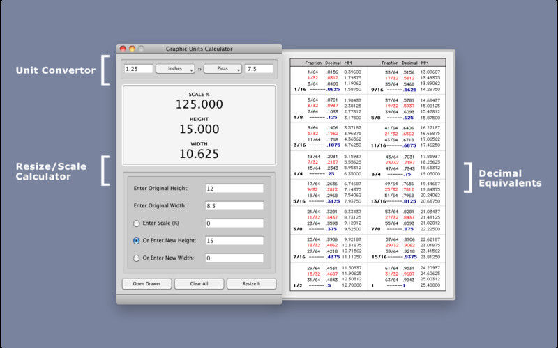Screen dimensions: 558x348
Task: Click the converted result field showing 7.5
Action: pos(259,69)
